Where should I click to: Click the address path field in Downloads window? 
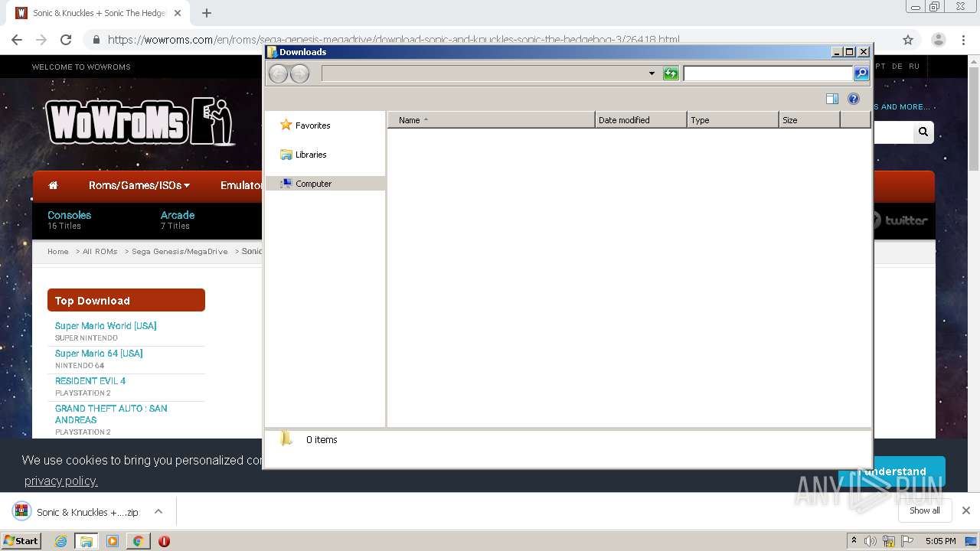[484, 73]
